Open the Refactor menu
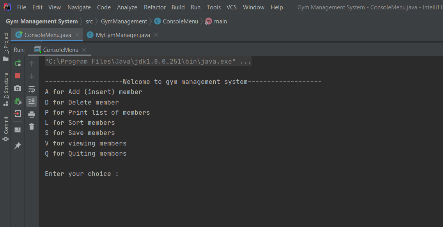 [155, 7]
